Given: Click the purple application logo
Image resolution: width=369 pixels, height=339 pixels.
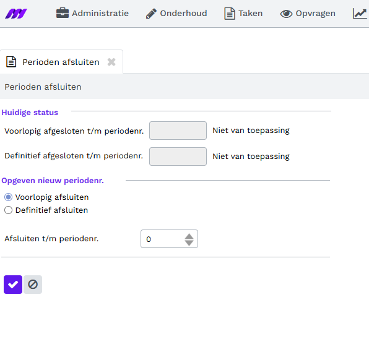Looking at the screenshot, I should pyautogui.click(x=16, y=14).
